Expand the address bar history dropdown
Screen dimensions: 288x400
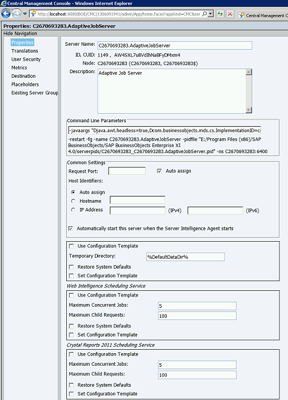click(x=210, y=14)
